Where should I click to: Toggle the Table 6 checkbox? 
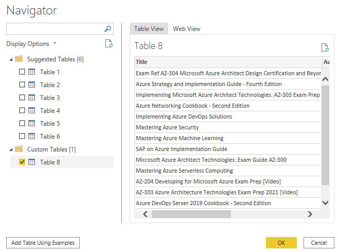pyautogui.click(x=22, y=136)
